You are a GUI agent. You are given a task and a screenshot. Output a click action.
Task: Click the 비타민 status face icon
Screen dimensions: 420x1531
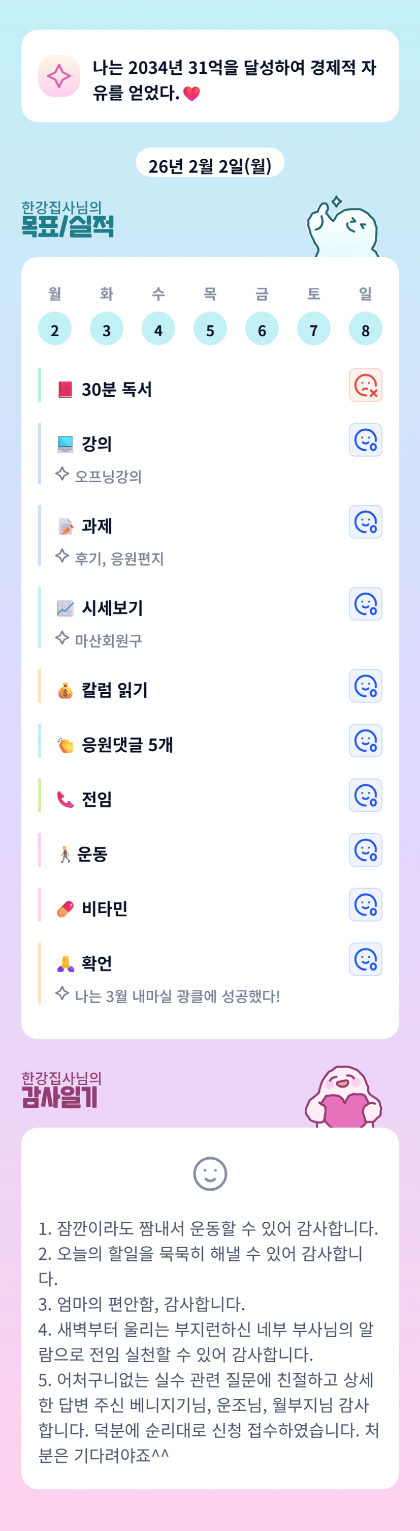[x=365, y=904]
